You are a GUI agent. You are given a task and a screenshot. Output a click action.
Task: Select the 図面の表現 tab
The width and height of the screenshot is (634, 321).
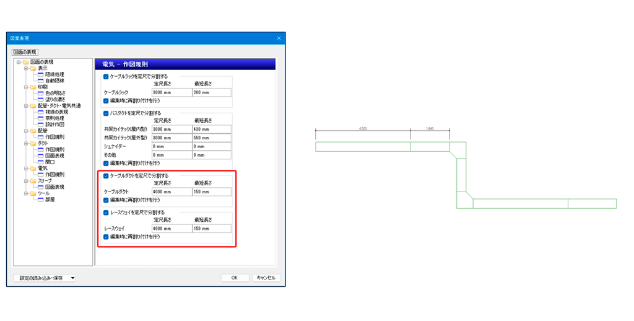click(x=25, y=52)
